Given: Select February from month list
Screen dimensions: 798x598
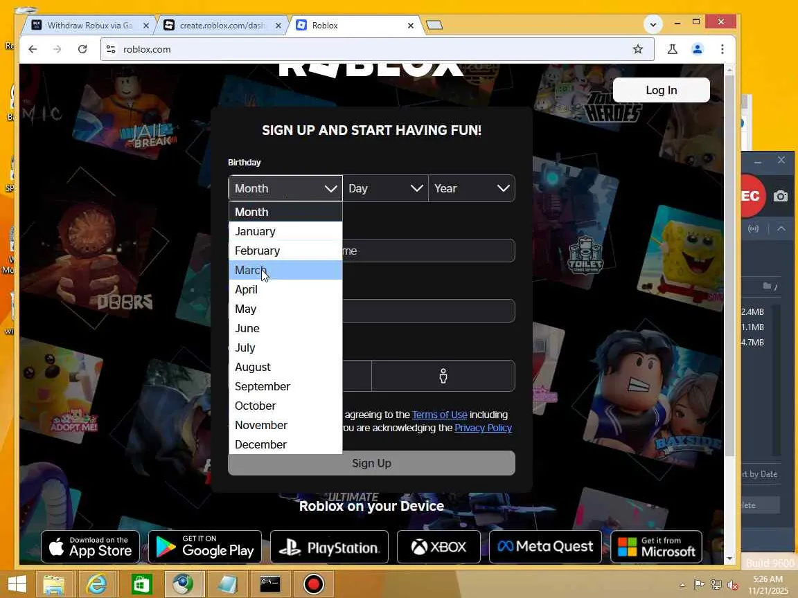Looking at the screenshot, I should tap(285, 251).
